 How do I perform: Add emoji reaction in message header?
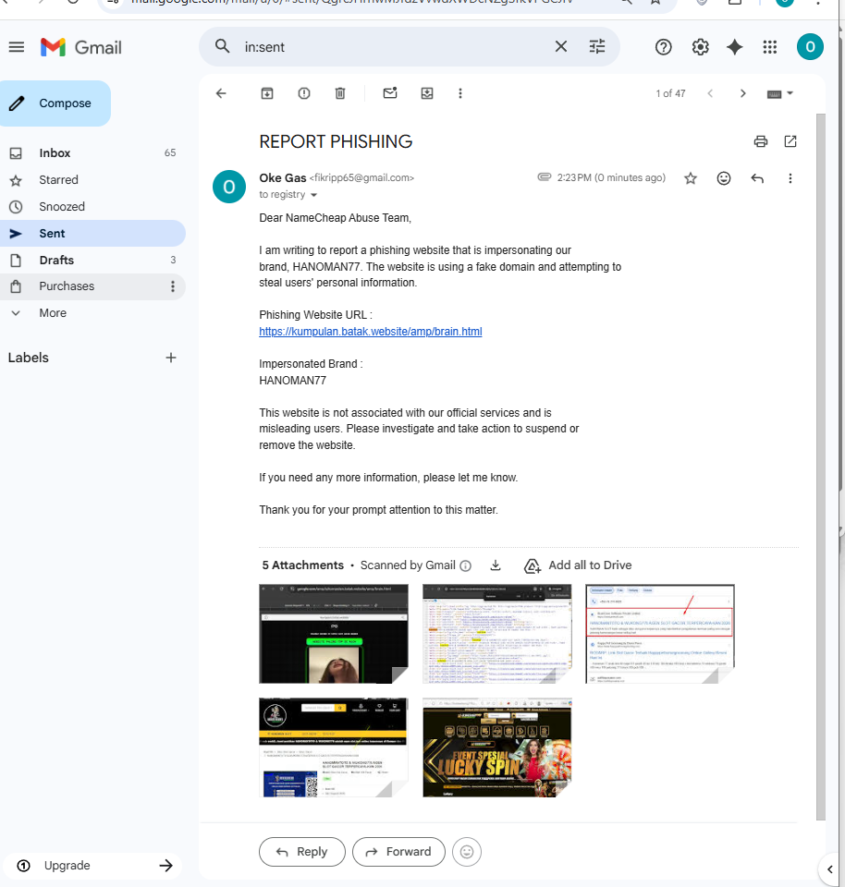point(724,178)
